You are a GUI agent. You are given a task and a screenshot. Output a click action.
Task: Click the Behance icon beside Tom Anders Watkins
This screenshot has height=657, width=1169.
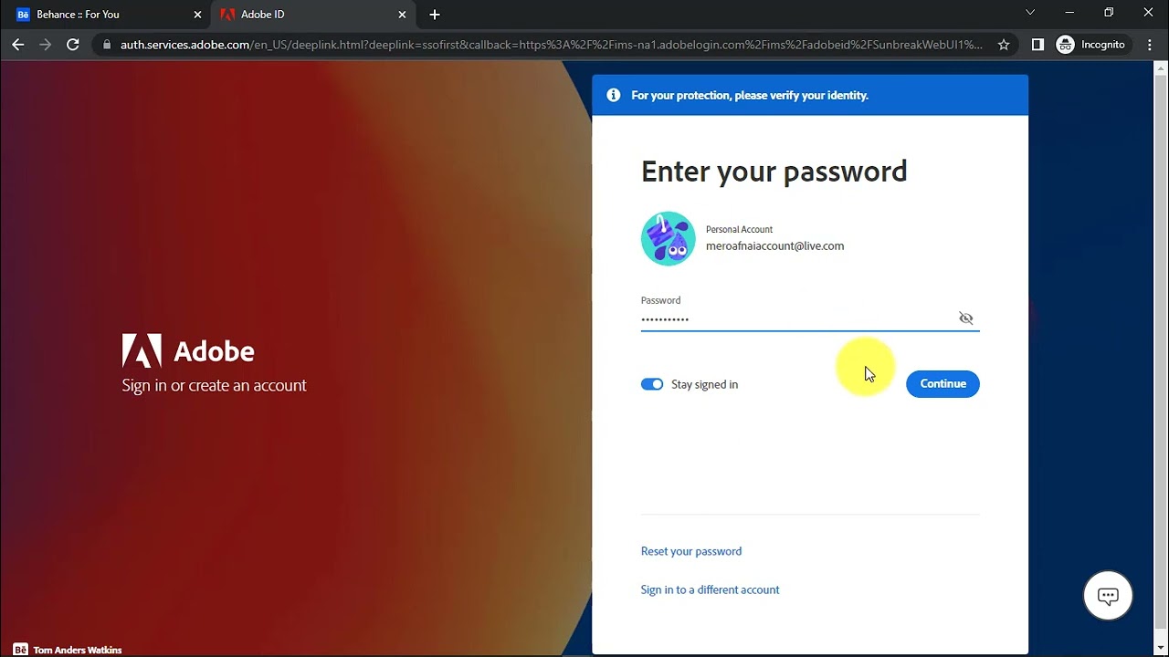tap(21, 650)
